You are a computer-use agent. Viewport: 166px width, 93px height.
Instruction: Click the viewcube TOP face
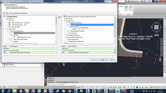pyautogui.click(x=156, y=27)
